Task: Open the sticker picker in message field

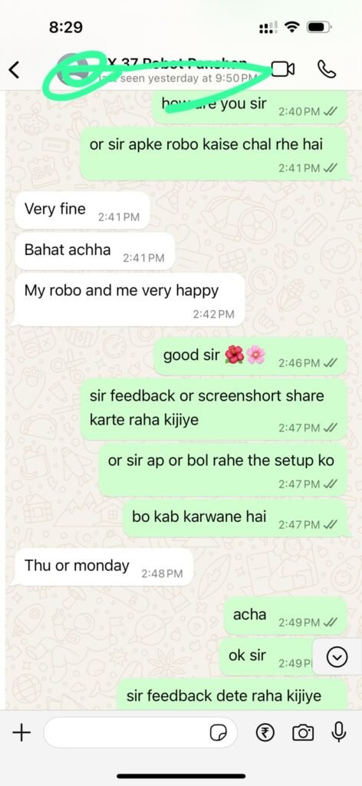Action: (217, 733)
